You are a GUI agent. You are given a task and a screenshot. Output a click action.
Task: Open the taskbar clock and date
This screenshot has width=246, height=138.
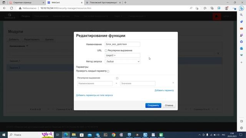coord(232,135)
